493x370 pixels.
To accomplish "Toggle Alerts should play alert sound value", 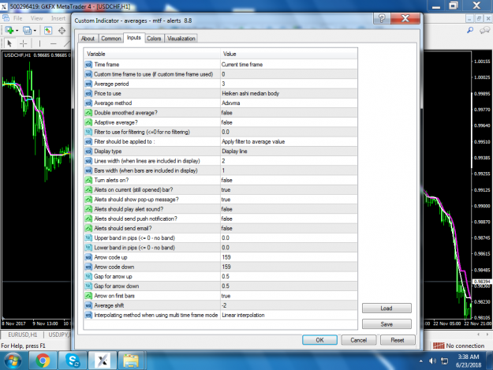I will coord(289,209).
